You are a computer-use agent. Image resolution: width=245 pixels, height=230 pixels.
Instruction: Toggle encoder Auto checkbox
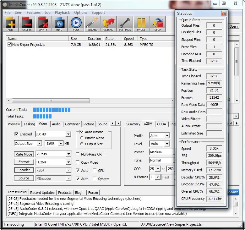78,171
